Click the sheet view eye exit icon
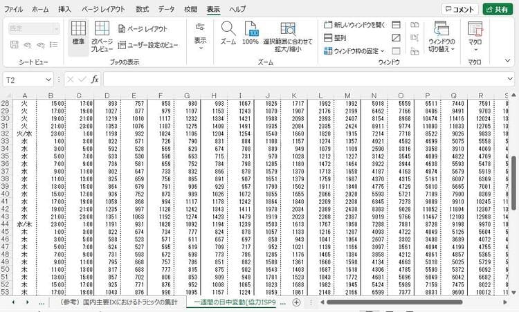 point(28,45)
